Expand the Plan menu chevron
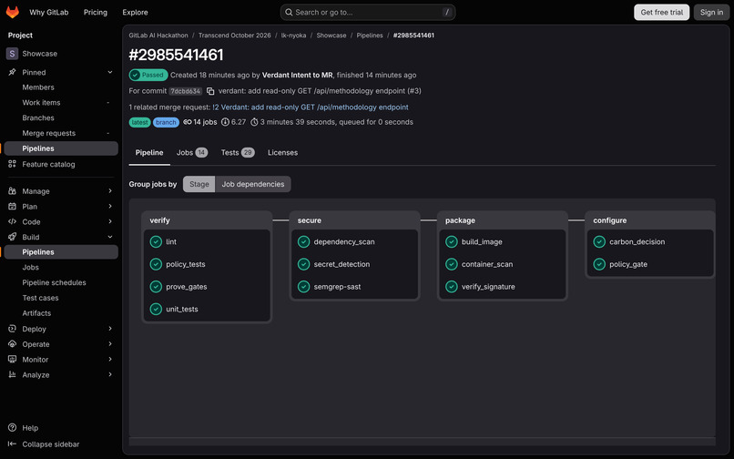This screenshot has width=734, height=459. point(110,206)
